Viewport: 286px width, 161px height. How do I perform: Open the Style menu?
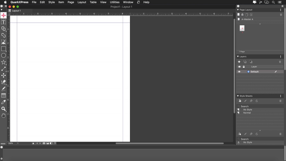51,2
